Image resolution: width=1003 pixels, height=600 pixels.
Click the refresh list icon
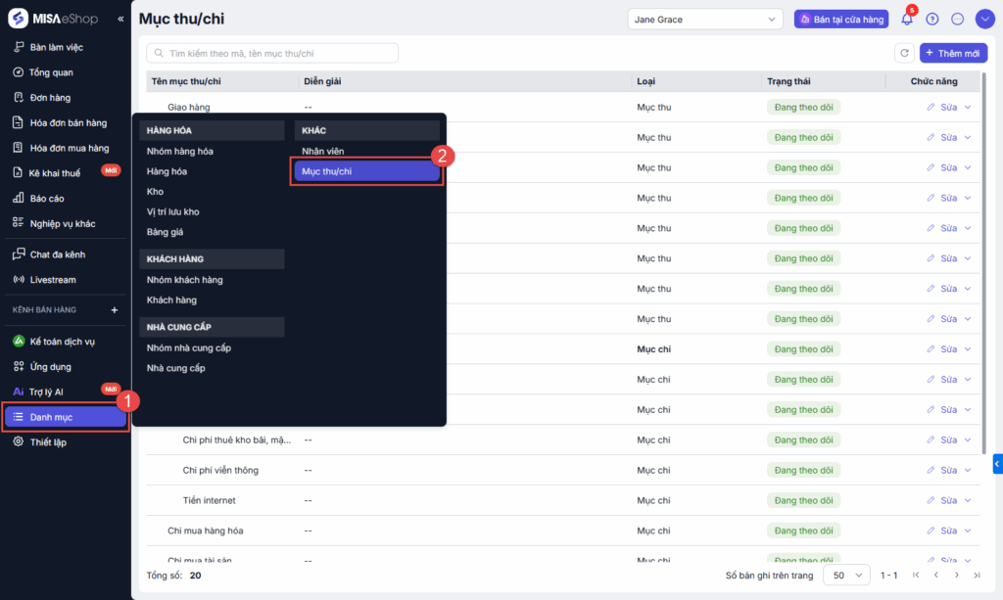point(904,53)
